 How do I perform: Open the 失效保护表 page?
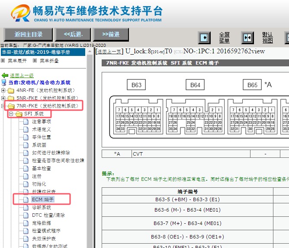[x=44, y=238]
